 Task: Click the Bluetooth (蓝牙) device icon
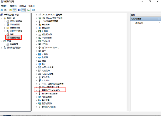[x=40, y=64]
